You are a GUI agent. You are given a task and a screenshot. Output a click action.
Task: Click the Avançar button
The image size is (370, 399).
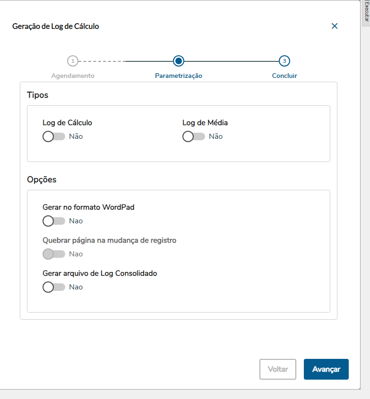(326, 369)
